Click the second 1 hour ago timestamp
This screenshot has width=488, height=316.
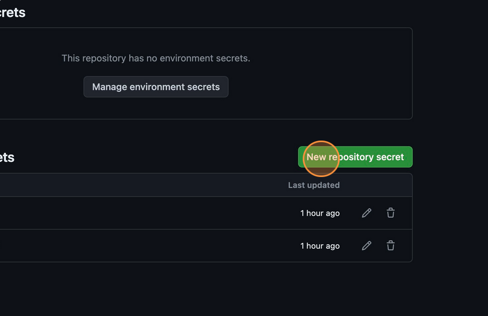[x=320, y=246]
